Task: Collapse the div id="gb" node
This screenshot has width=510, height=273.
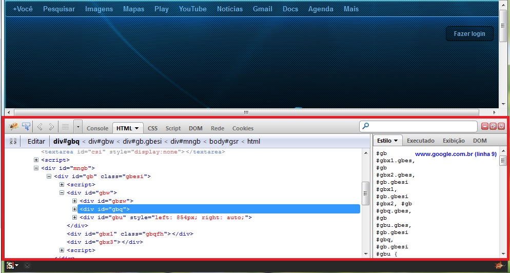Action: tap(49, 177)
